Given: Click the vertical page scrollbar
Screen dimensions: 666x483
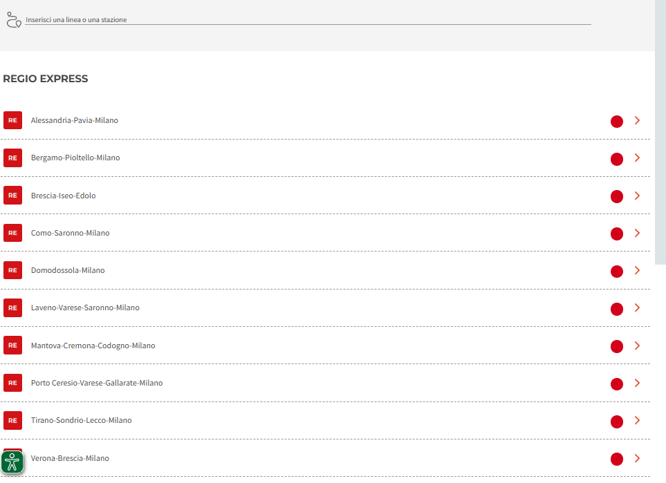Looking at the screenshot, I should coord(660,138).
